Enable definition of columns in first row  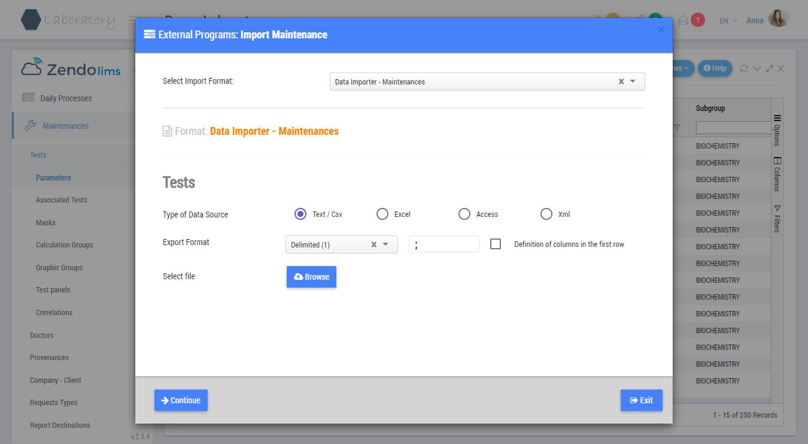tap(496, 244)
